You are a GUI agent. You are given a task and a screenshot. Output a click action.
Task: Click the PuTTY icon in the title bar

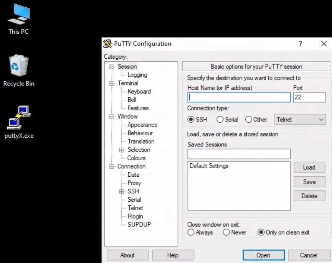107,44
